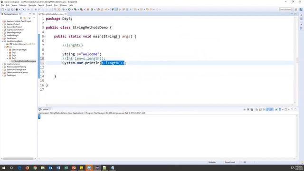Click Clear Console icon
This screenshot has height=171, width=304.
click(256, 110)
